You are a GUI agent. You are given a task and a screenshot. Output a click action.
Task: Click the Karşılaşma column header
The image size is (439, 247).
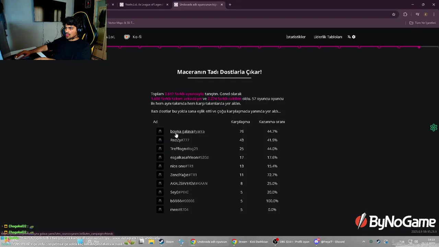(x=240, y=122)
